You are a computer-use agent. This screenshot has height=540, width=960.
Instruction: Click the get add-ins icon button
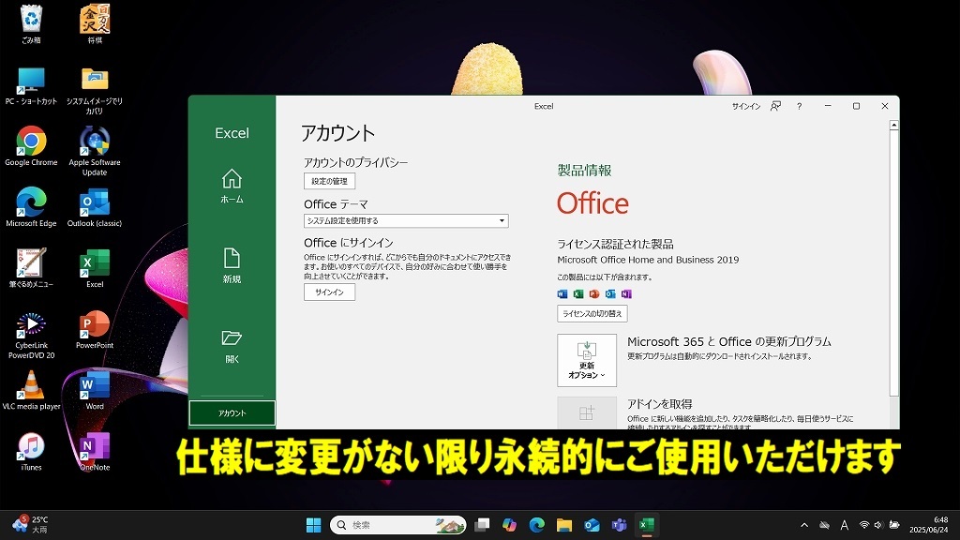(587, 412)
